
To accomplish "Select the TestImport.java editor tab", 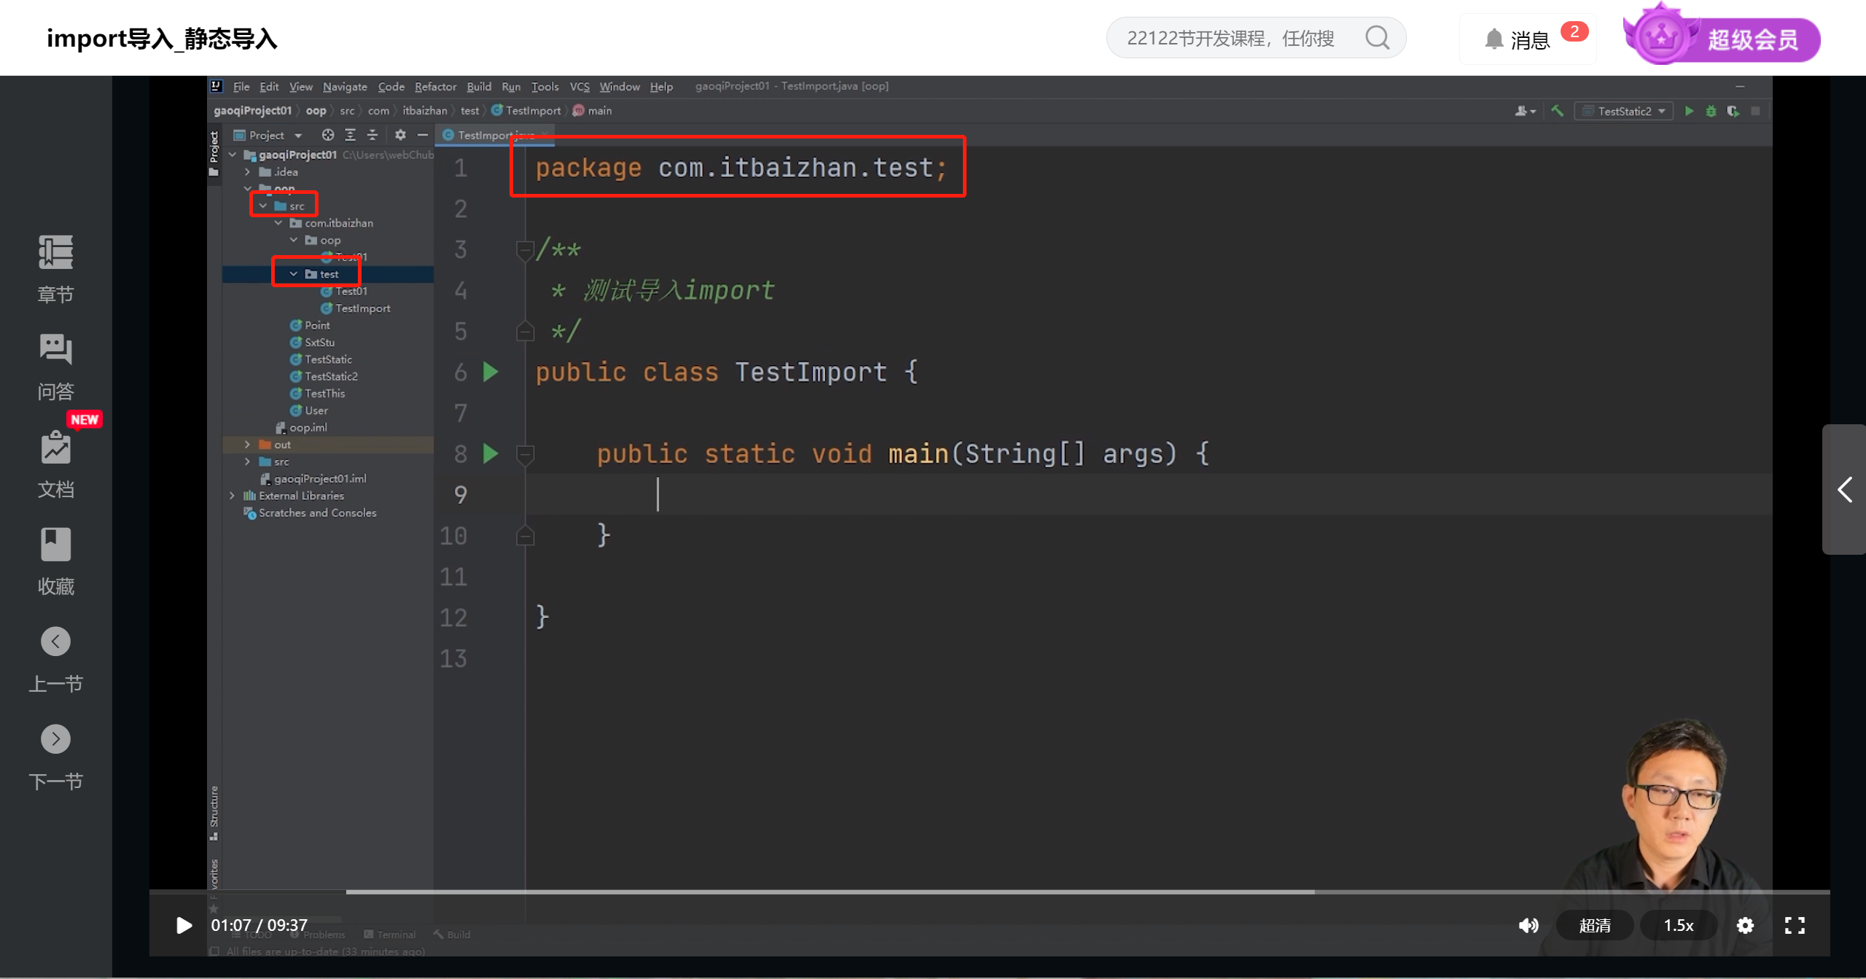I will click(x=494, y=135).
